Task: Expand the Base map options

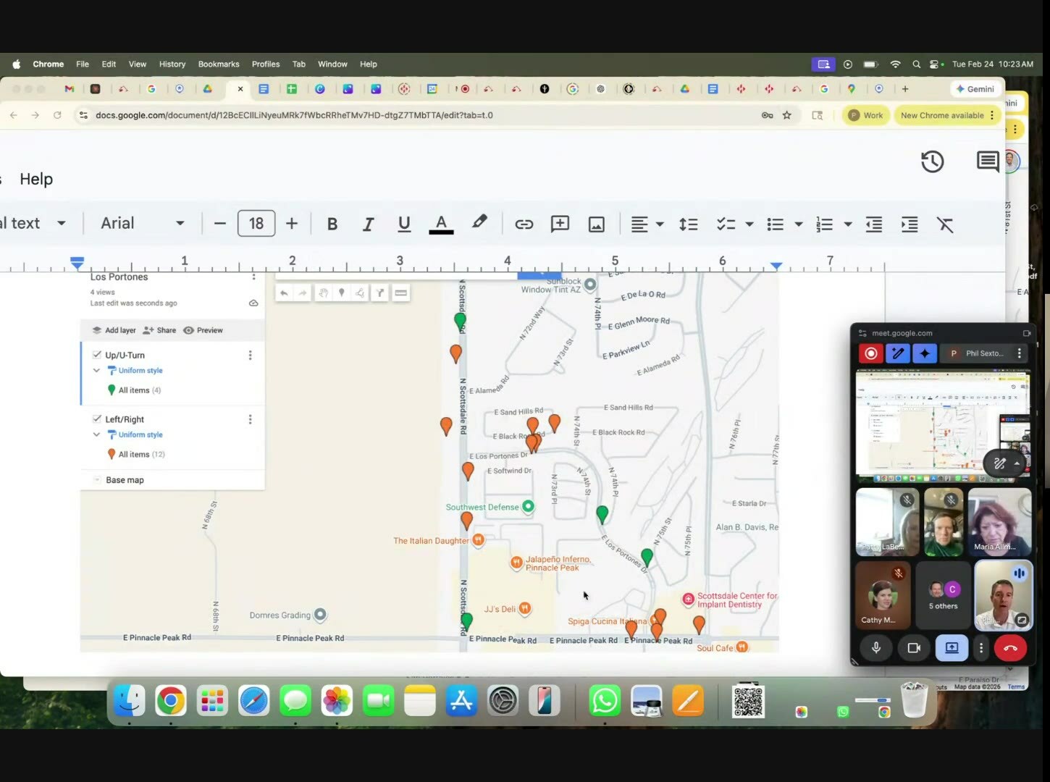Action: [97, 480]
